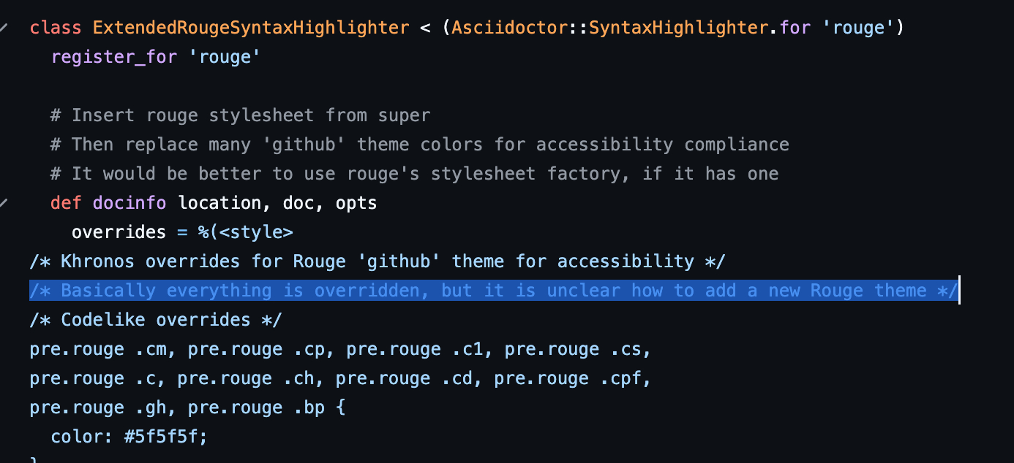The width and height of the screenshot is (1014, 463).
Task: Click the ExtendedRougeSyntaxHighlighter class name
Action: (251, 28)
